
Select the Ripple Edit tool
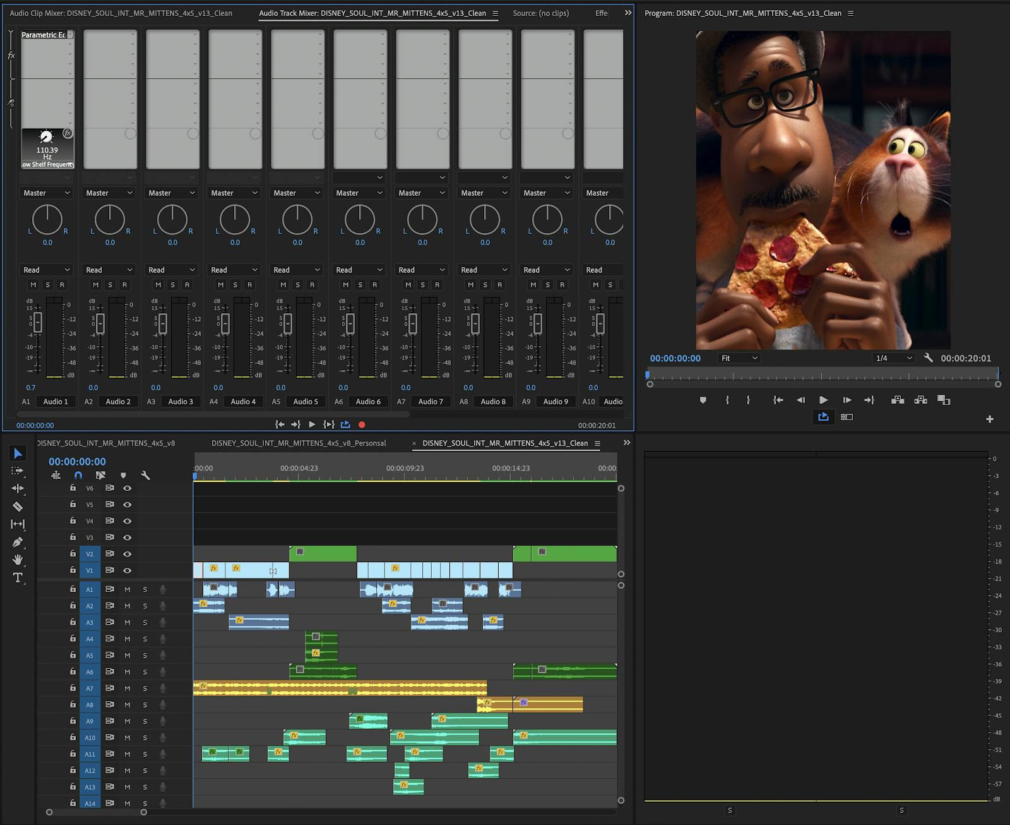tap(18, 488)
